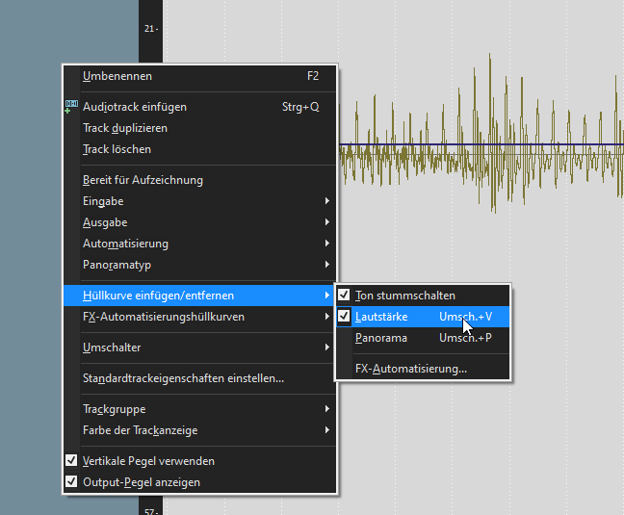Screen dimensions: 624x515
Task: Click Bereit für Aufzeichnung
Action: [143, 180]
